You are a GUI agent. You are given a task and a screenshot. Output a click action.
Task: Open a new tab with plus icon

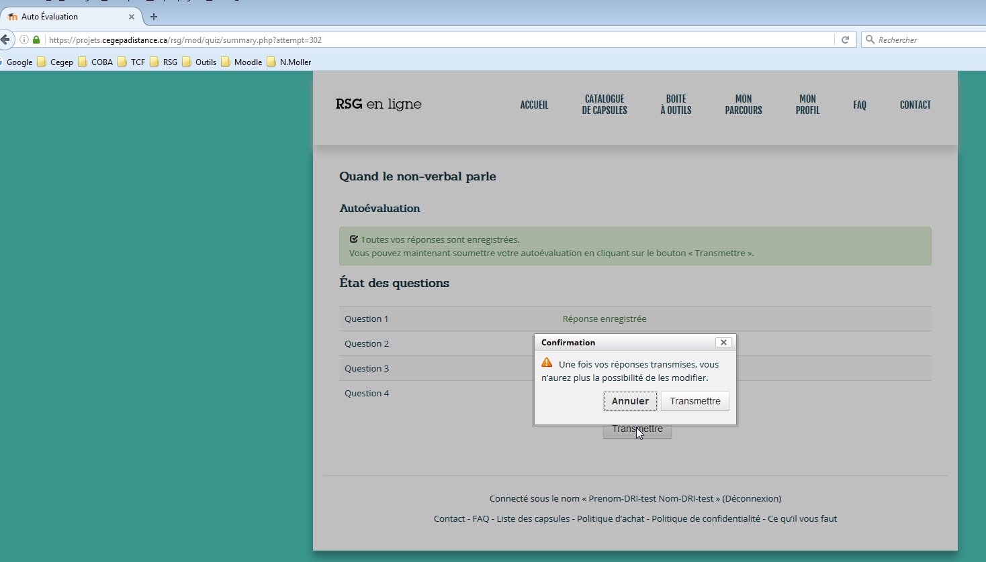(x=154, y=17)
